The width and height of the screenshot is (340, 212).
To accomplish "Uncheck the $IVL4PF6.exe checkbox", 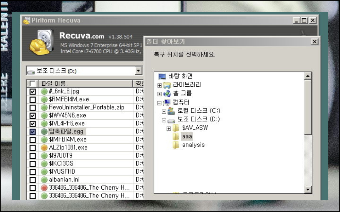I will click(32, 124).
